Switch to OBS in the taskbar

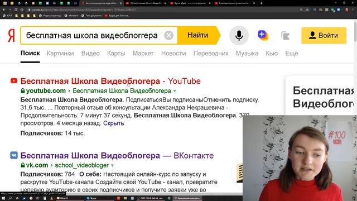click(150, 198)
